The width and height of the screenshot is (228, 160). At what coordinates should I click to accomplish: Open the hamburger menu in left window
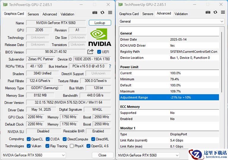coord(110,13)
